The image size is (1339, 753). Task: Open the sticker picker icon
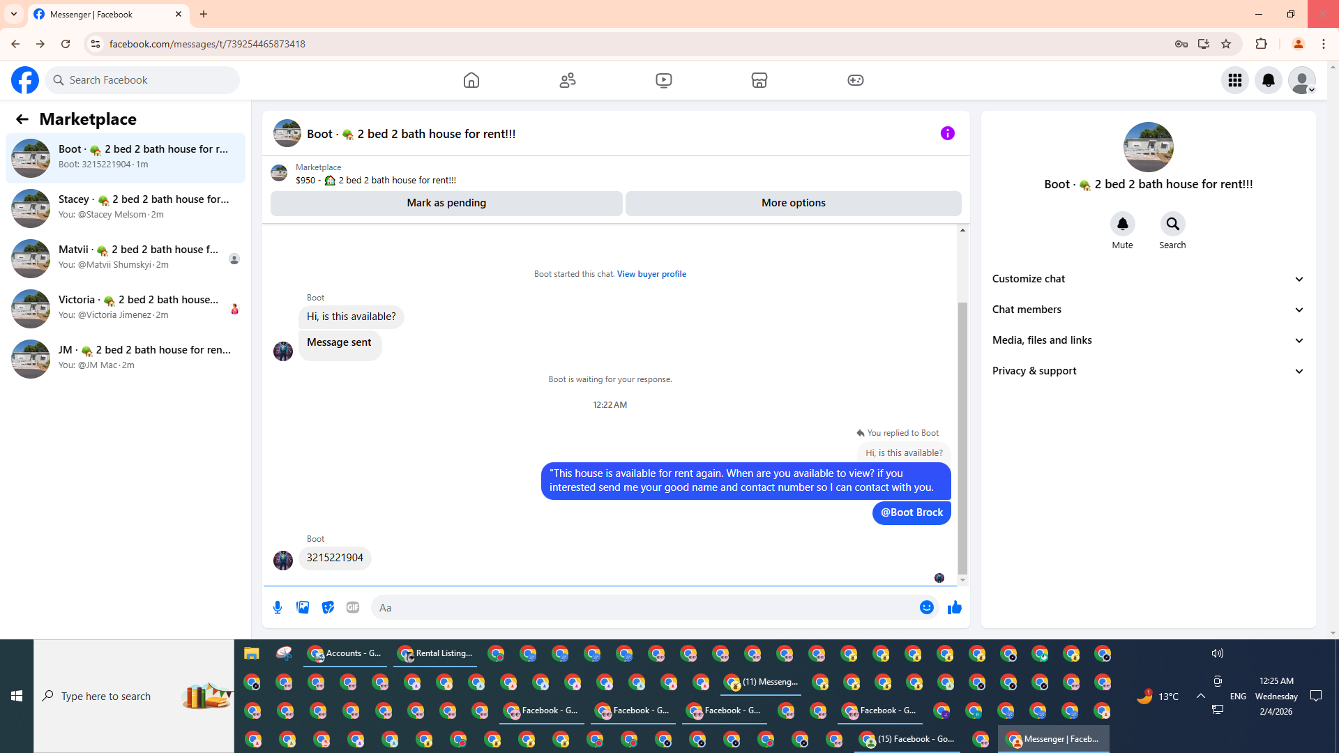click(328, 607)
